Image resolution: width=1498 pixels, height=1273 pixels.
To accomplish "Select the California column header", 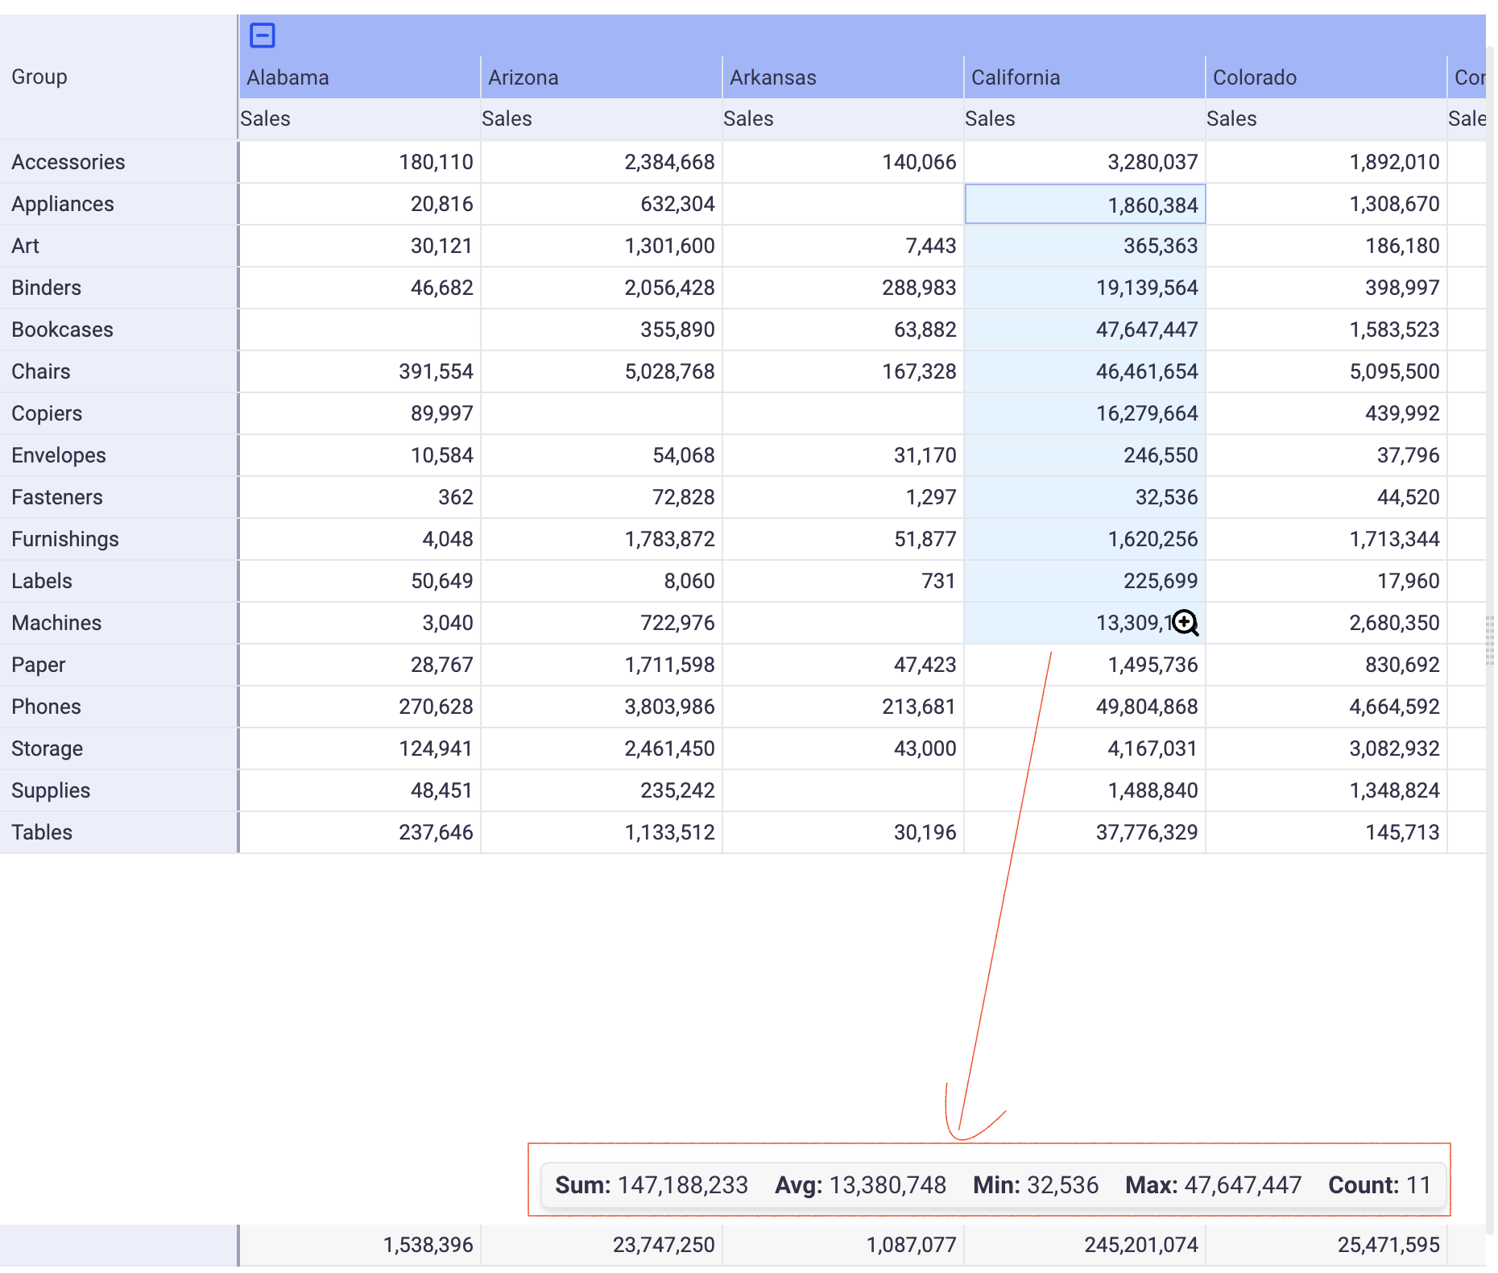I will pyautogui.click(x=1016, y=78).
